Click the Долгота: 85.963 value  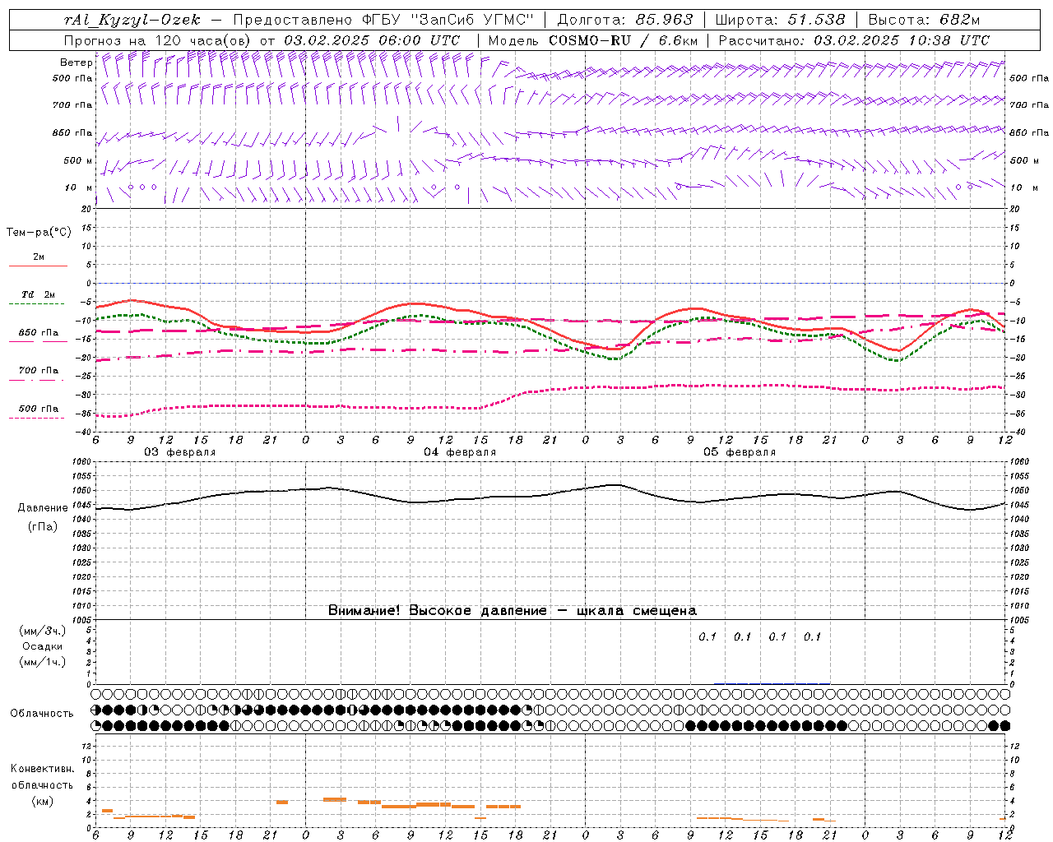625,20
